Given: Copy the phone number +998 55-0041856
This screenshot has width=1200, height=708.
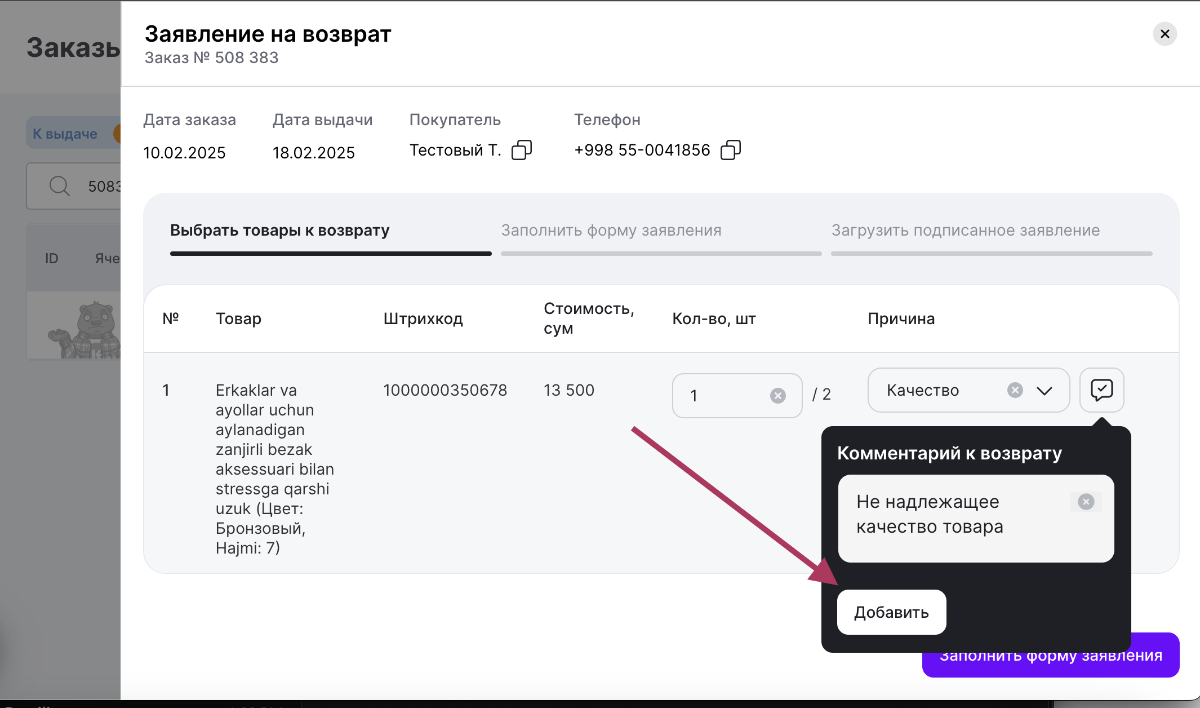Looking at the screenshot, I should click(730, 150).
